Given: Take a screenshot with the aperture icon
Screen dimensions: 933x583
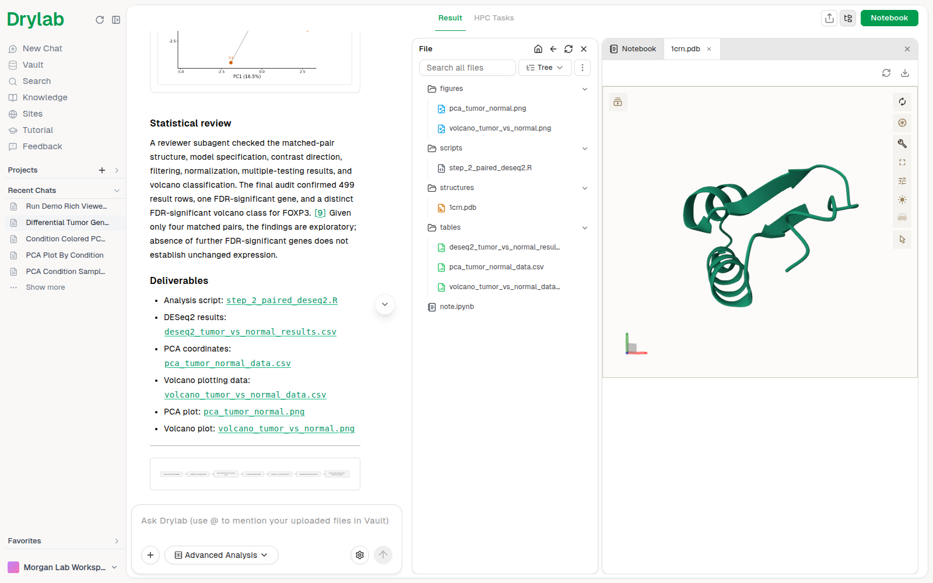Looking at the screenshot, I should [x=902, y=122].
